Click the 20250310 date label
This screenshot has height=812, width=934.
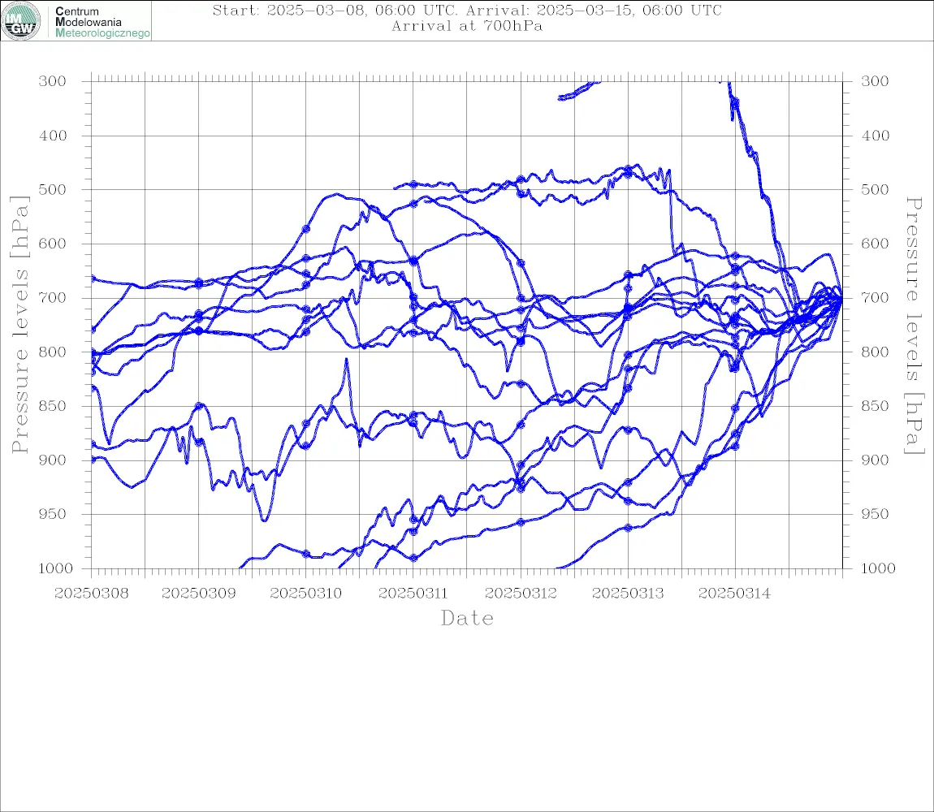[x=305, y=594]
